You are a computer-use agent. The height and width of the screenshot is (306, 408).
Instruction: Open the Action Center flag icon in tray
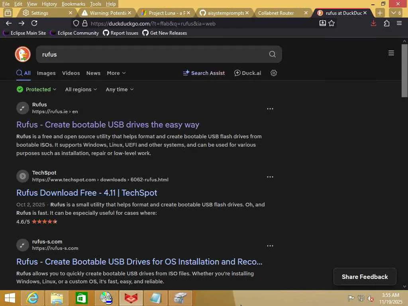[351, 298]
